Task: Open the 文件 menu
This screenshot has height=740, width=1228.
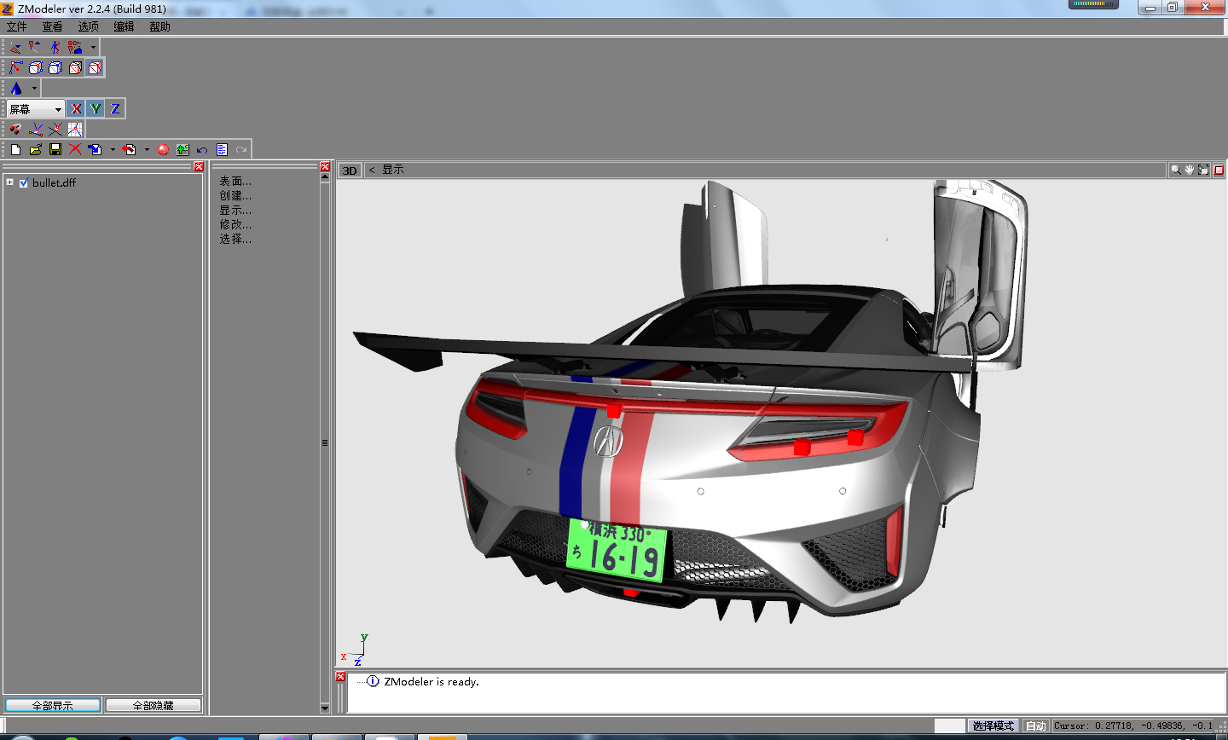Action: pyautogui.click(x=17, y=26)
